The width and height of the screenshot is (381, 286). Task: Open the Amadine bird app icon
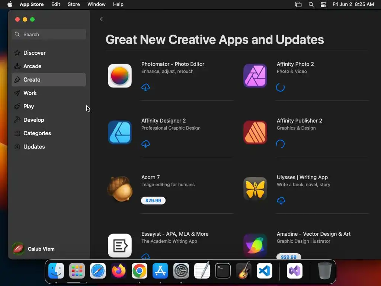click(255, 246)
